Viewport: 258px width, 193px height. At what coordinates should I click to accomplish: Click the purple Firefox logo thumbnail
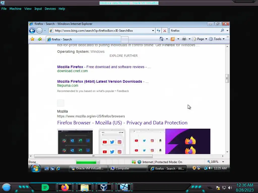188,141
